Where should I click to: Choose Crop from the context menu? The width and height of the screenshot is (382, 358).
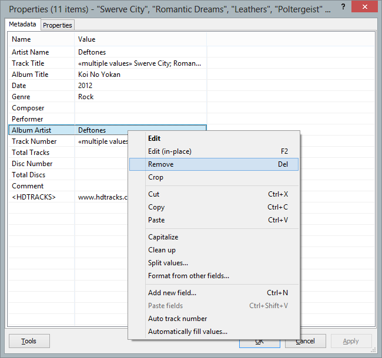tap(214, 177)
